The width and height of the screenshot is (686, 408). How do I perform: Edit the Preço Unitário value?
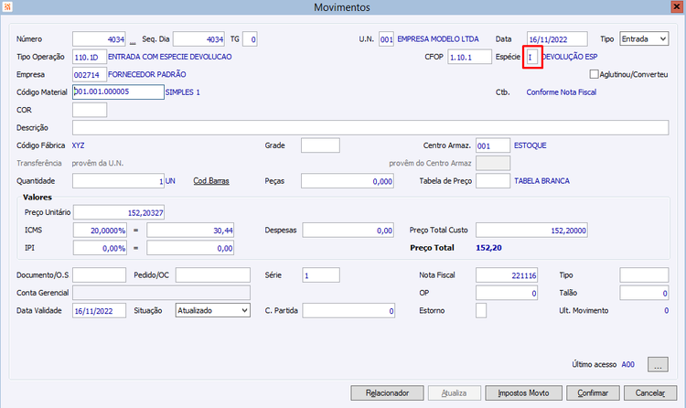[119, 212]
